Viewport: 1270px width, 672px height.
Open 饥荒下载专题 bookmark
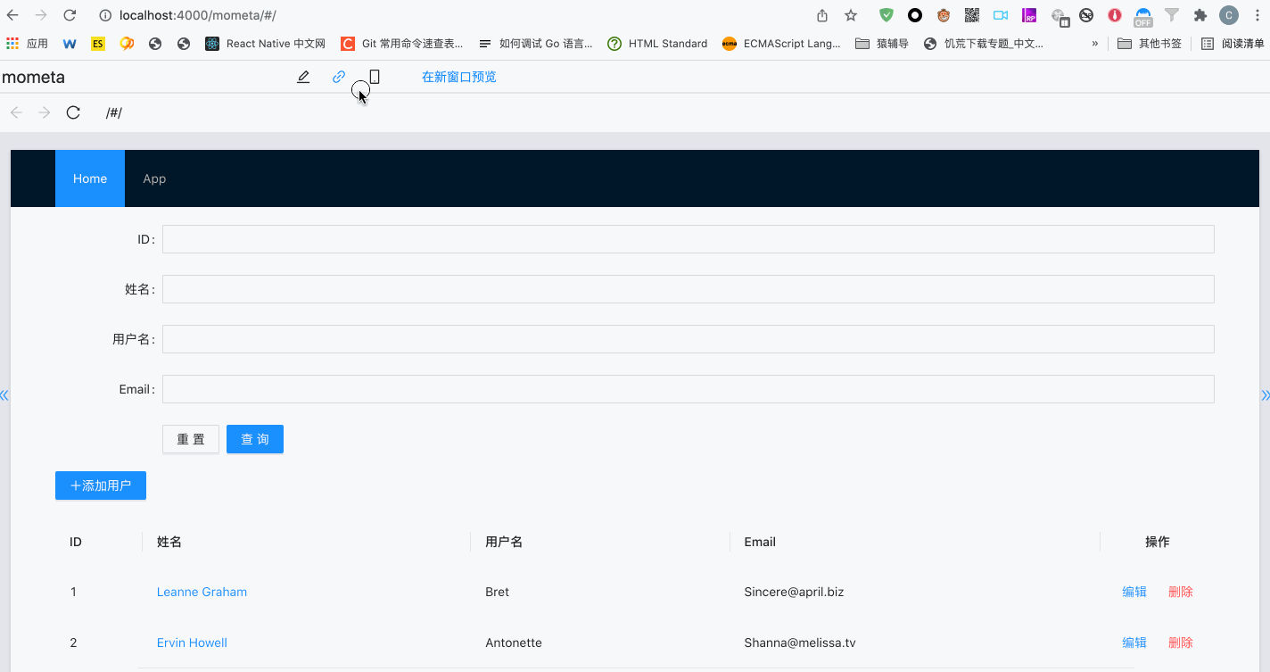click(984, 43)
